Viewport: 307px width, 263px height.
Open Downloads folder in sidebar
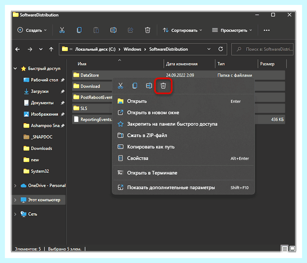pyautogui.click(x=42, y=149)
